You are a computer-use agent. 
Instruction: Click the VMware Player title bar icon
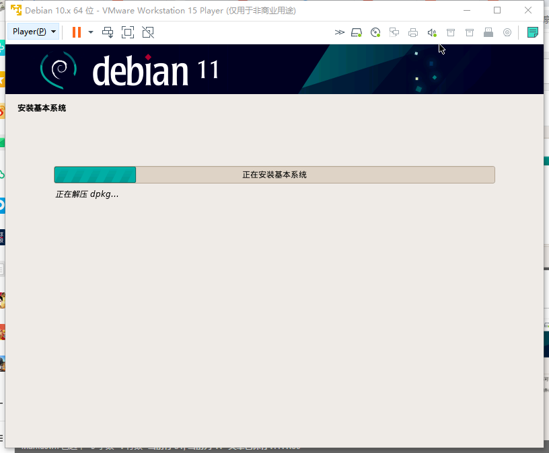[x=15, y=10]
